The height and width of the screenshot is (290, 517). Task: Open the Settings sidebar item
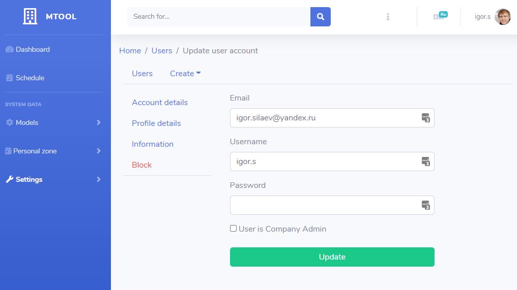coord(29,179)
